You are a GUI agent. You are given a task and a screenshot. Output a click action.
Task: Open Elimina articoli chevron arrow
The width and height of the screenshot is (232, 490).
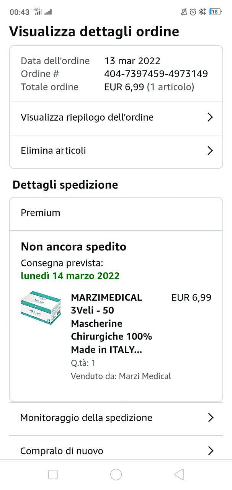click(x=210, y=150)
